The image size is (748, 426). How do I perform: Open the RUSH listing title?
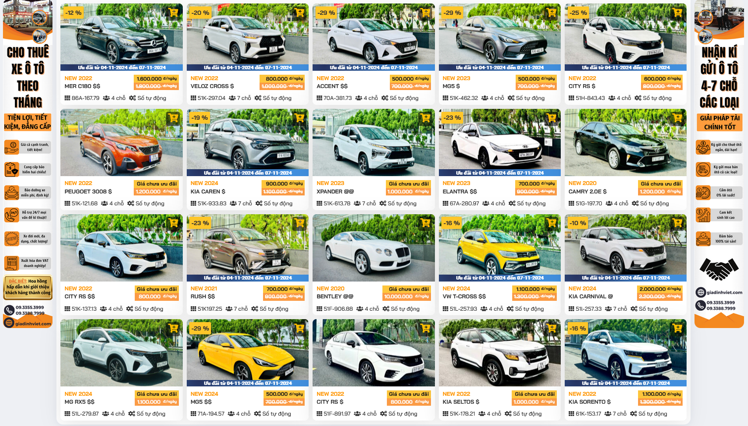click(203, 296)
